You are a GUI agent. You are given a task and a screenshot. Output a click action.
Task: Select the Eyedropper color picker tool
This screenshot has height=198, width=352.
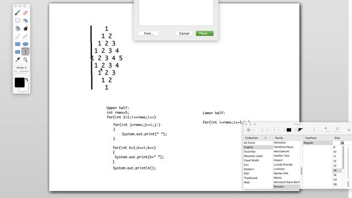click(x=18, y=60)
